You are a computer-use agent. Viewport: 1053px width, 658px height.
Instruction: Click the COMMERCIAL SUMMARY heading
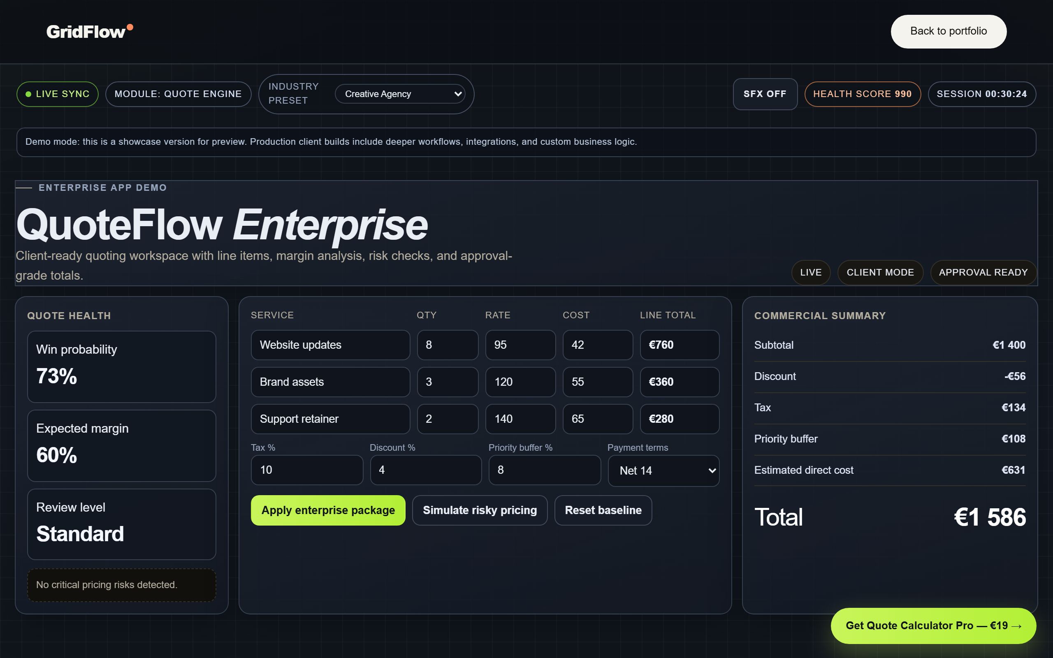tap(820, 316)
